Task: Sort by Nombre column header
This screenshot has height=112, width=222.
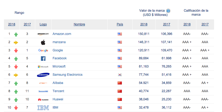Action: tap(79, 24)
